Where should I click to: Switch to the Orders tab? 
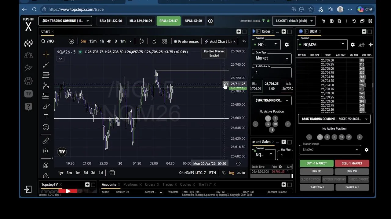click(150, 185)
